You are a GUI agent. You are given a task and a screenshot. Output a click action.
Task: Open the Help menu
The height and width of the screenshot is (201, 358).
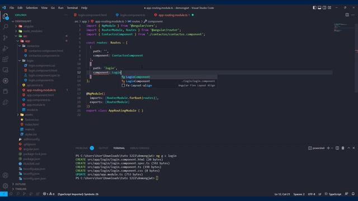pos(84,8)
